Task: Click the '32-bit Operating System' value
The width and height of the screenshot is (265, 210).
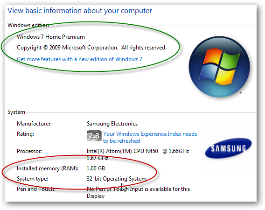Action: click(117, 179)
